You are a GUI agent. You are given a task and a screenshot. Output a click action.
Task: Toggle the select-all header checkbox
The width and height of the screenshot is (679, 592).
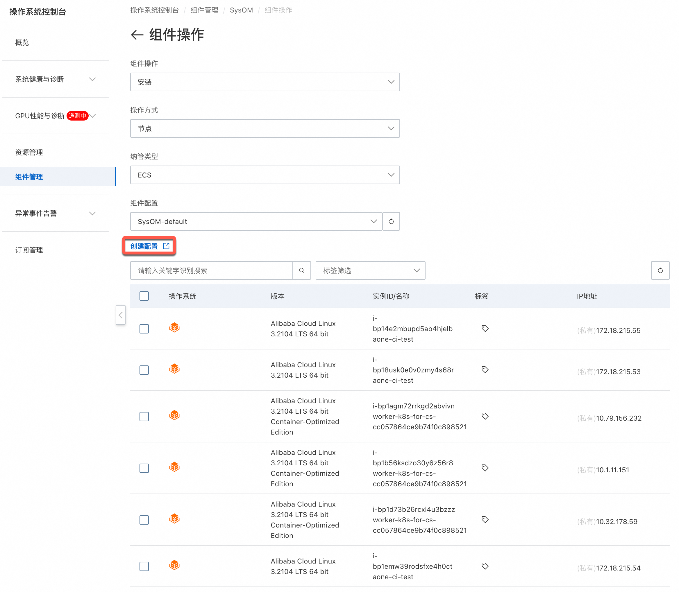coord(144,296)
